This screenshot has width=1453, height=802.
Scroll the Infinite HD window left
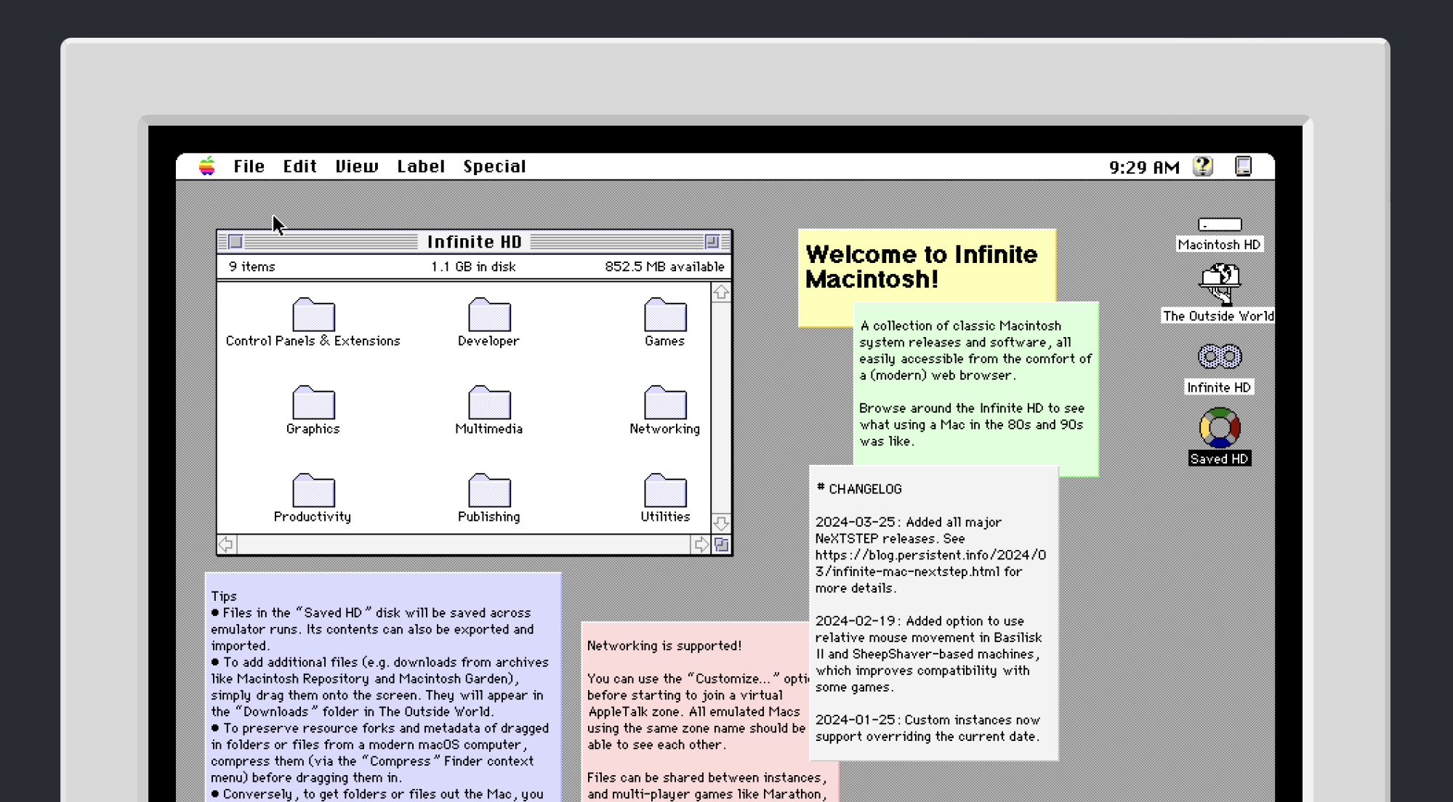[225, 544]
